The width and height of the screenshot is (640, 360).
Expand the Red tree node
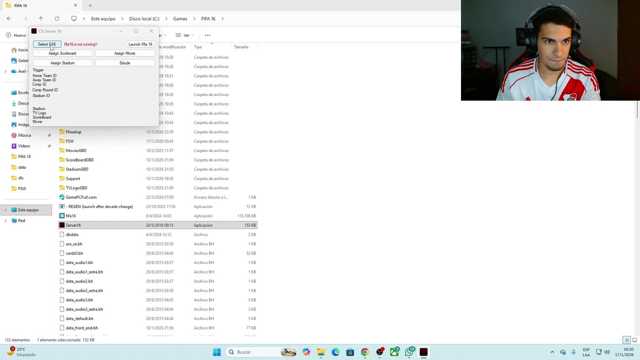click(5, 220)
